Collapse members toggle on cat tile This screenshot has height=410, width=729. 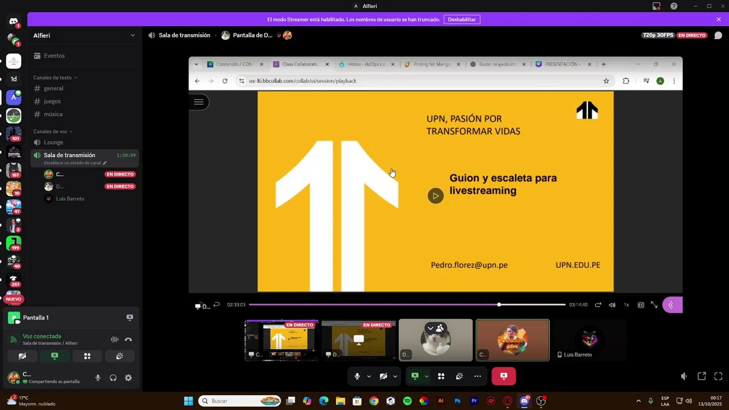pos(436,328)
